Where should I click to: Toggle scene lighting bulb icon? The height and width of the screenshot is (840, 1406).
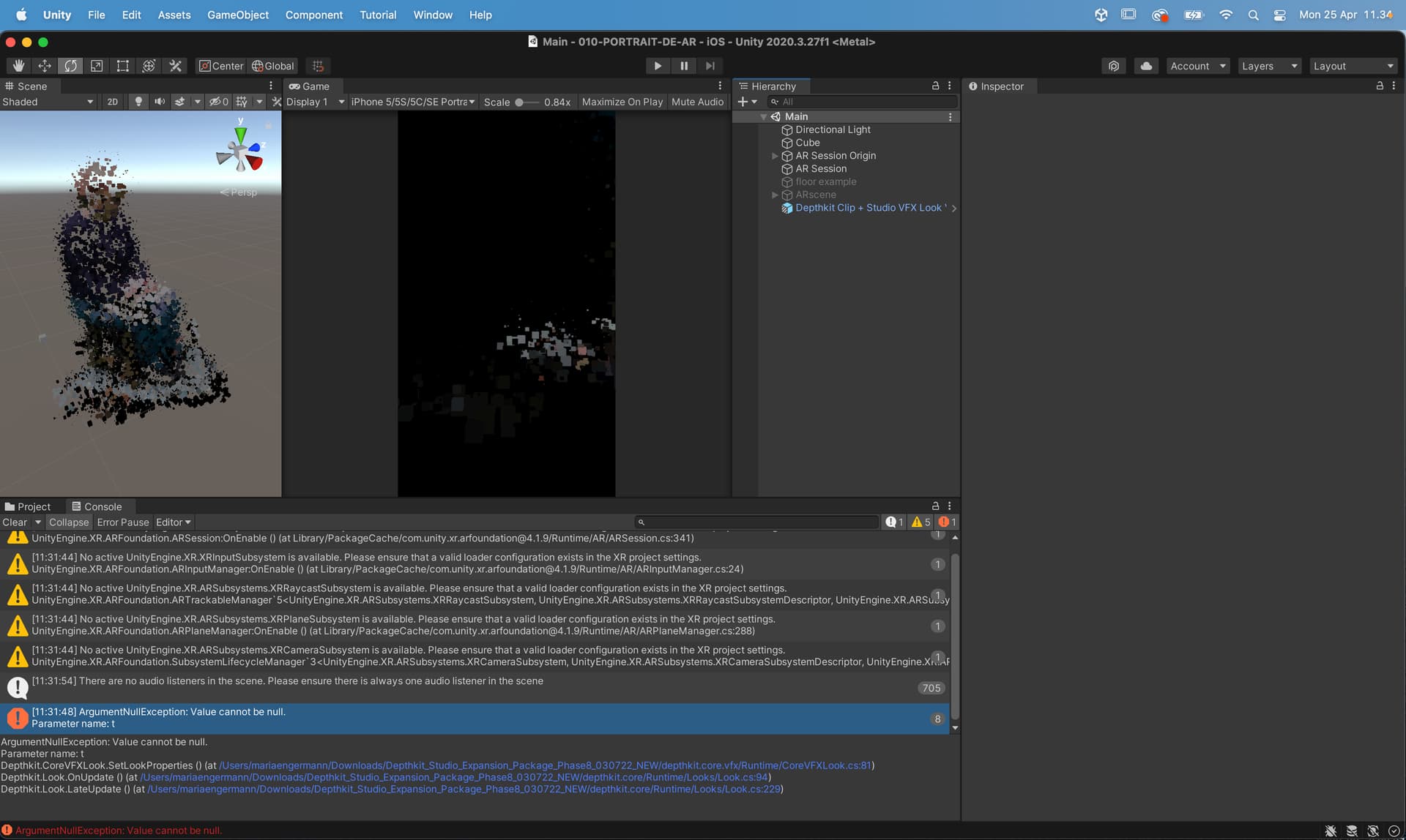(x=138, y=102)
